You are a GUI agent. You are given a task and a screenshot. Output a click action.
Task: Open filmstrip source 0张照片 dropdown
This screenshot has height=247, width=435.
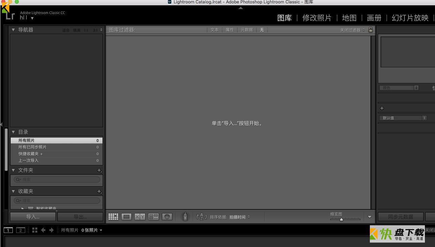(x=92, y=230)
